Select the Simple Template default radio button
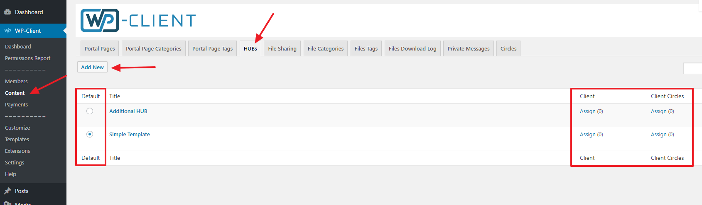702x205 pixels. 90,134
